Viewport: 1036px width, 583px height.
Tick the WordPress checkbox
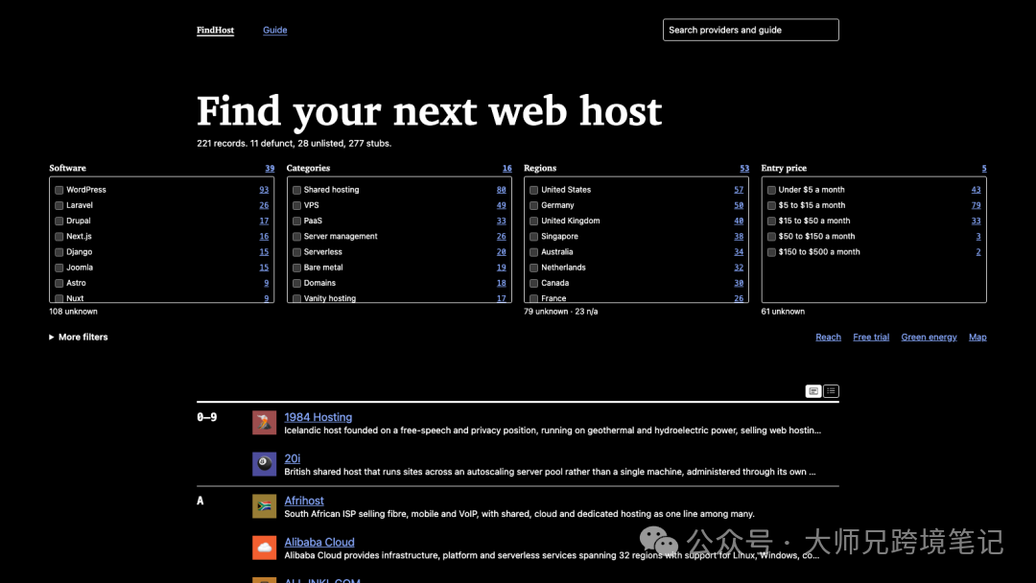[x=59, y=190]
